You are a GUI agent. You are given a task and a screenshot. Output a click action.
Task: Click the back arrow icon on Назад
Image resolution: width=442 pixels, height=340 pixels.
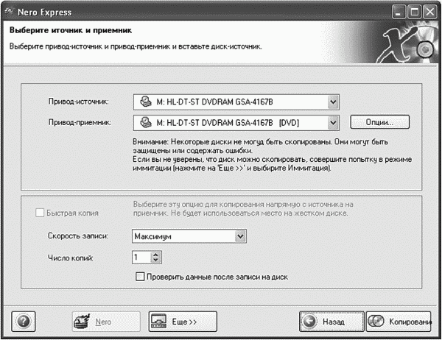pyautogui.click(x=309, y=321)
